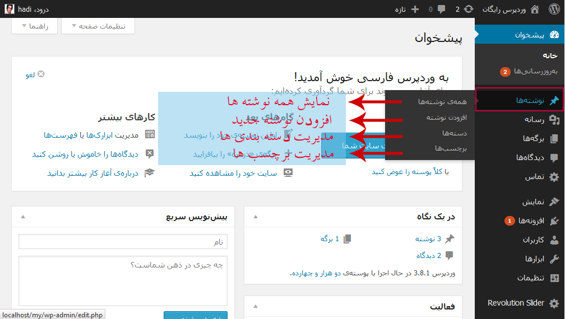Open hadi user avatar

tap(10, 9)
